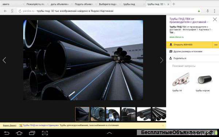Tap the Android back button

pos(7,133)
